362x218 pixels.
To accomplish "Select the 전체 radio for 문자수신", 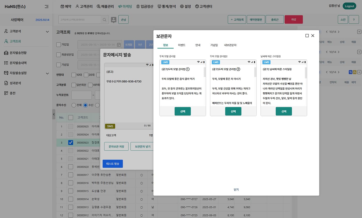I will click(74, 105).
